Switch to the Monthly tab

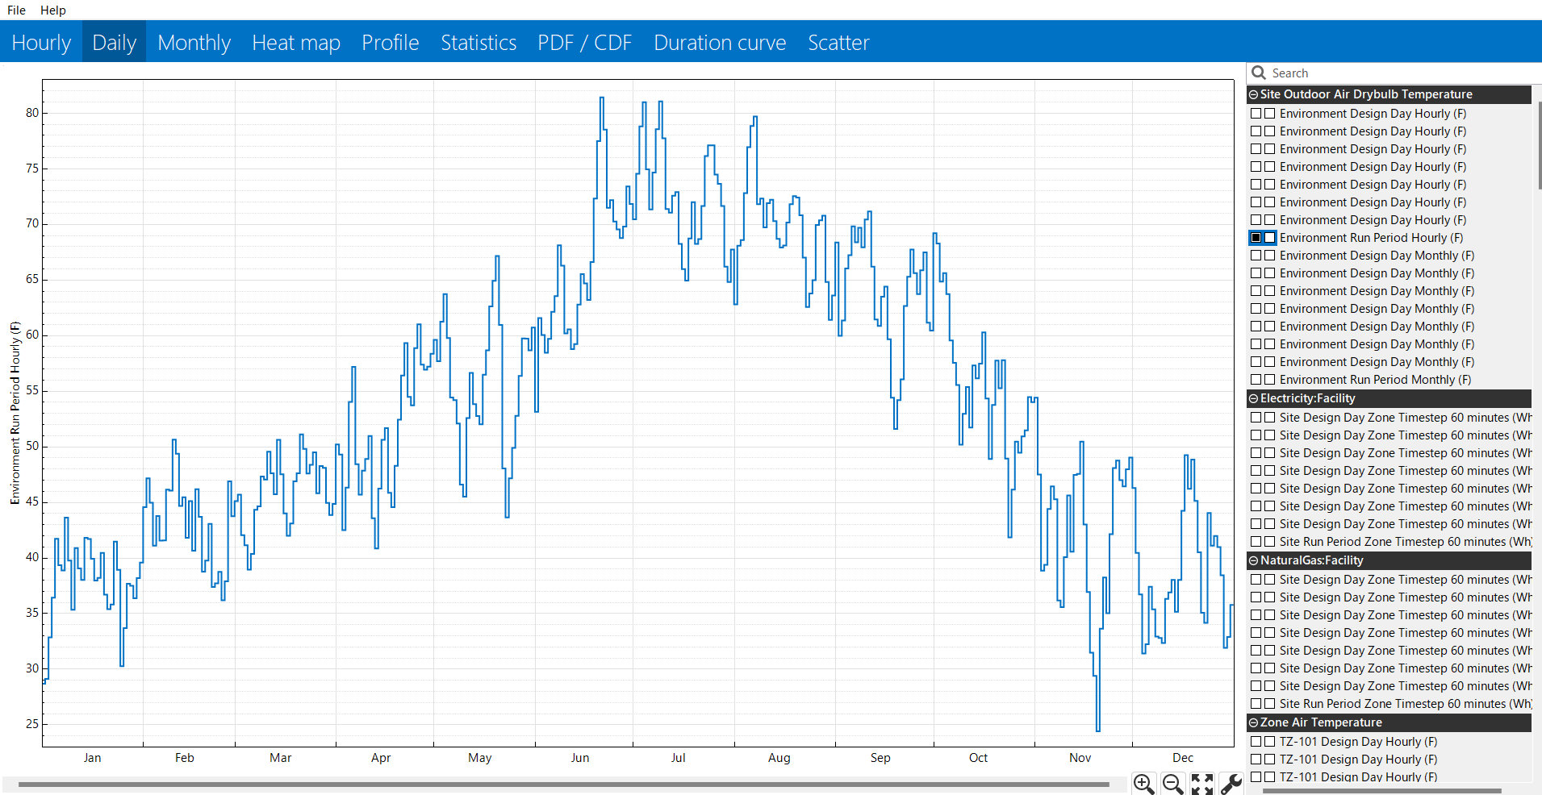(194, 42)
